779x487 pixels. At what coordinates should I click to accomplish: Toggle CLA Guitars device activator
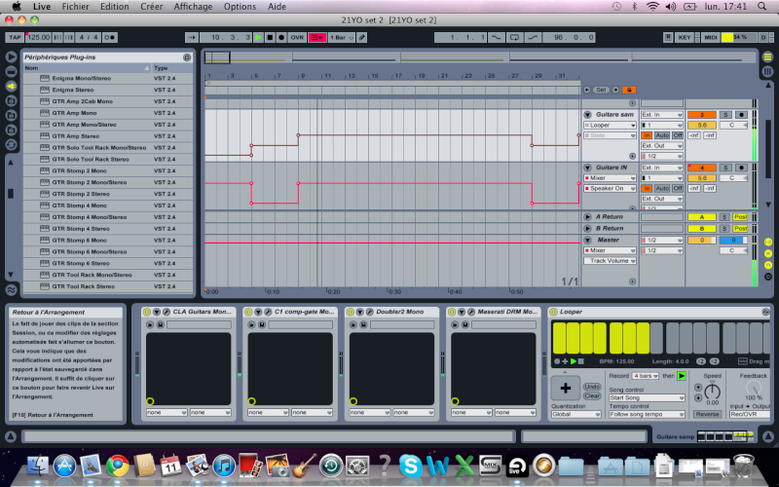tap(148, 312)
